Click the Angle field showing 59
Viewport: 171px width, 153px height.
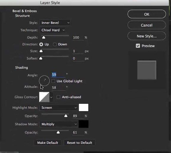58,75
